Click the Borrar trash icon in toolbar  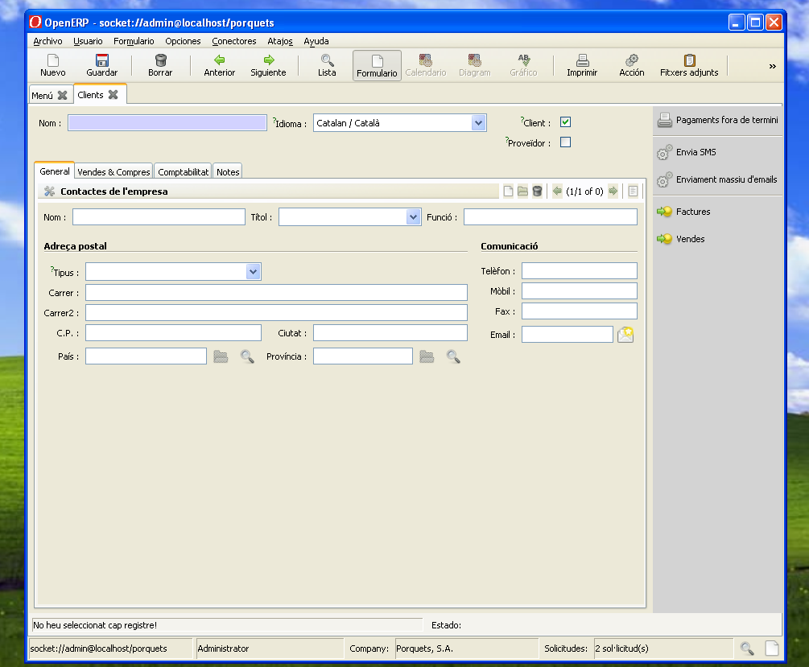tap(160, 65)
